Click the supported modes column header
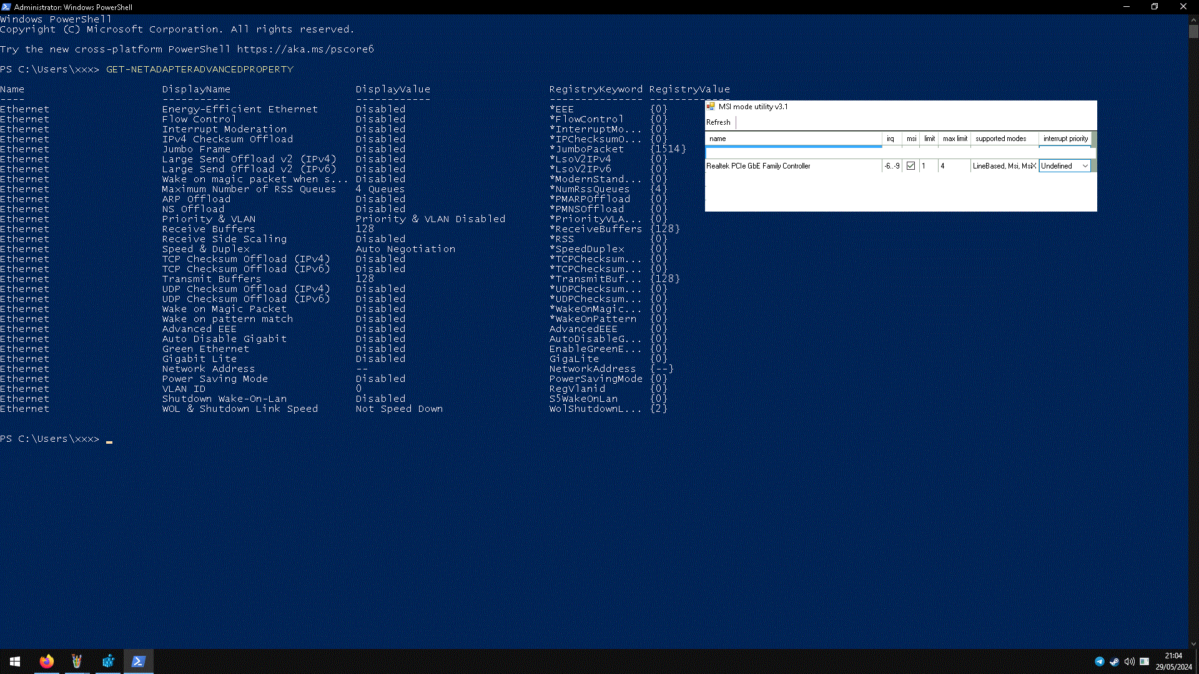The width and height of the screenshot is (1199, 674). pyautogui.click(x=1000, y=139)
